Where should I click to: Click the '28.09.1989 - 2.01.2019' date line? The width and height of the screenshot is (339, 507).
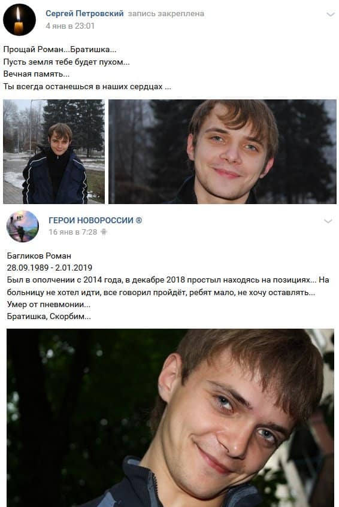50,268
